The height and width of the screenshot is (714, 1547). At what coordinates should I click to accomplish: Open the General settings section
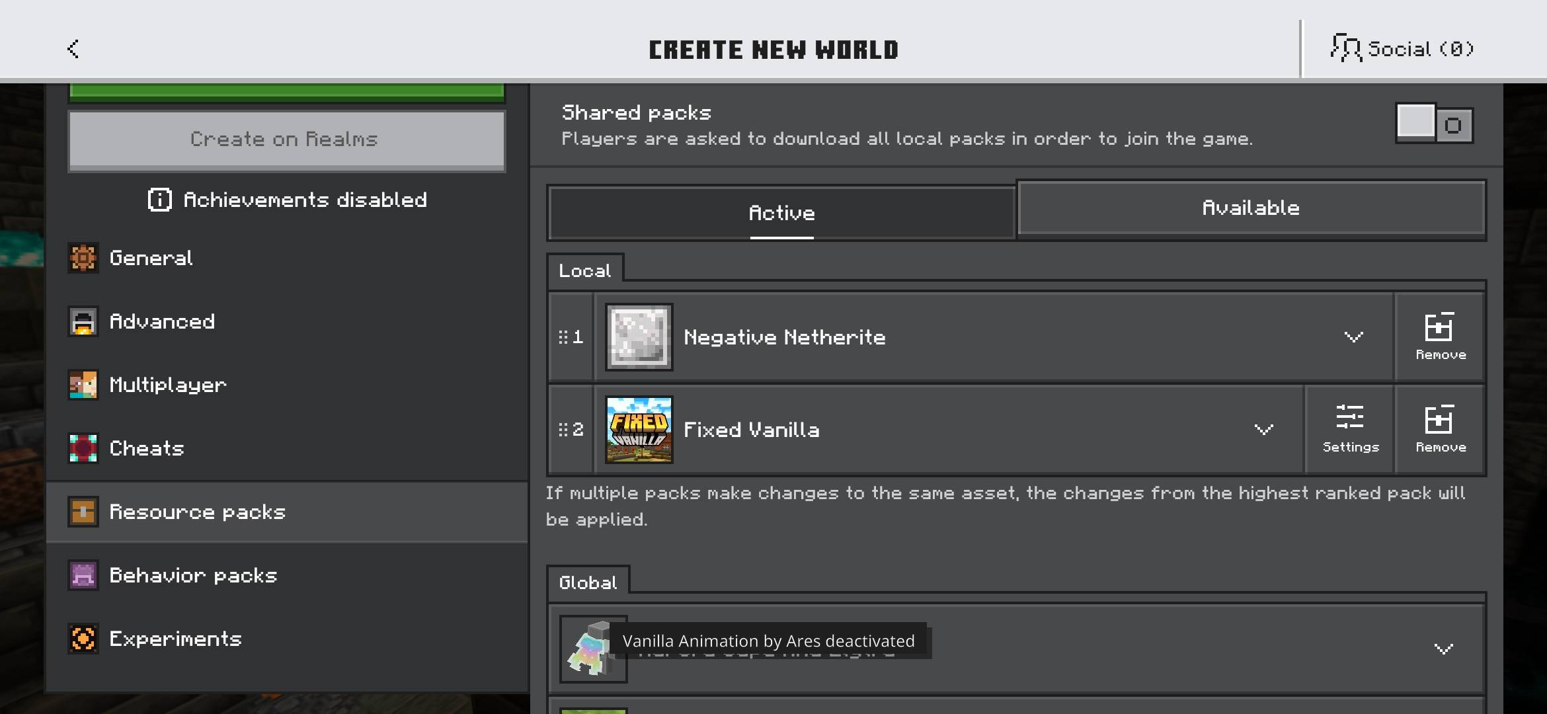pyautogui.click(x=287, y=258)
